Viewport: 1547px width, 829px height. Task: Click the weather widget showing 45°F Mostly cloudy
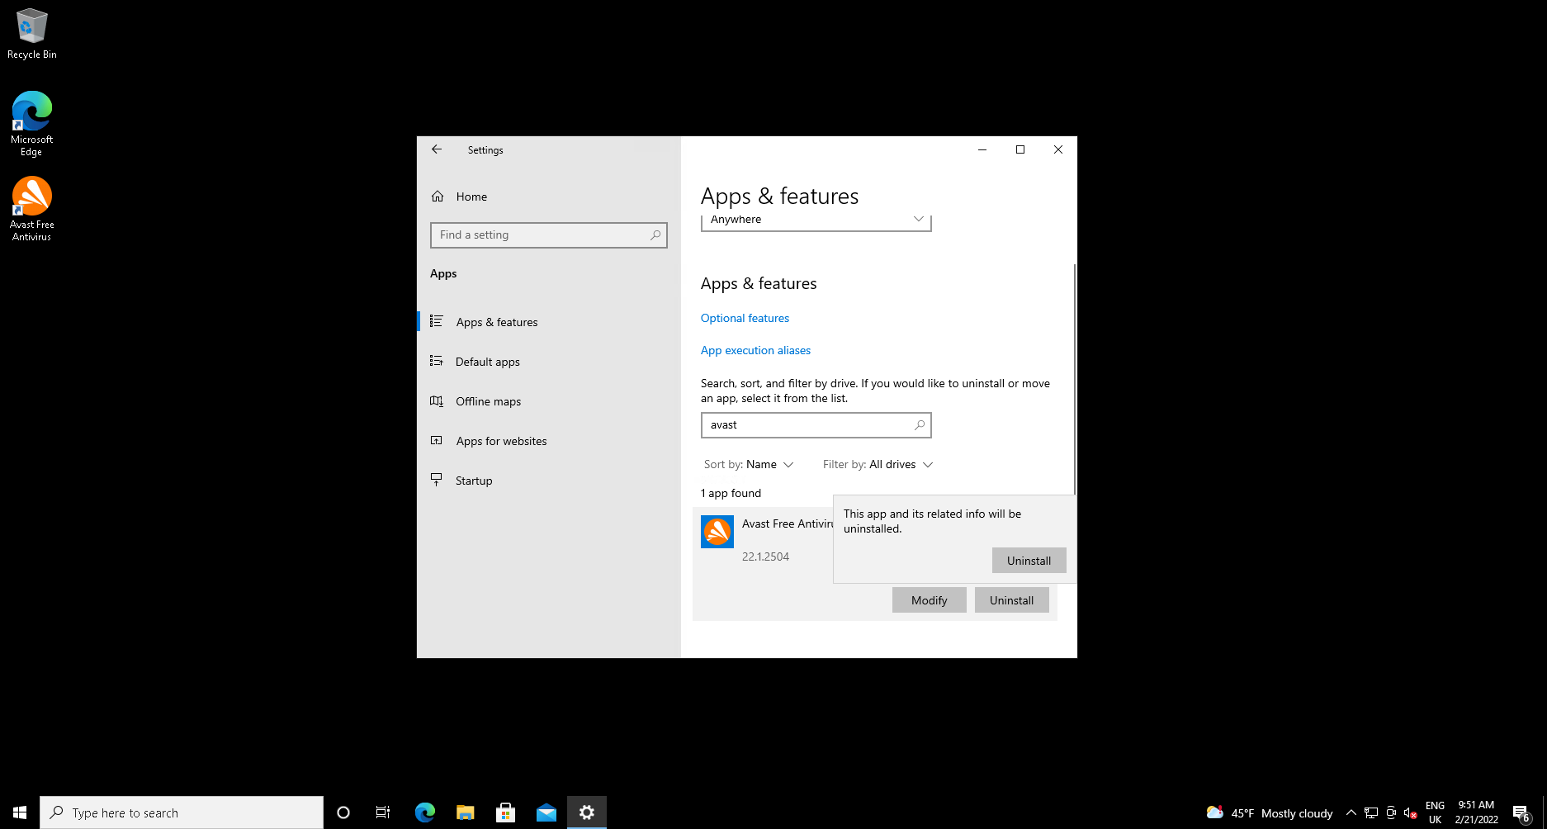pos(1270,812)
